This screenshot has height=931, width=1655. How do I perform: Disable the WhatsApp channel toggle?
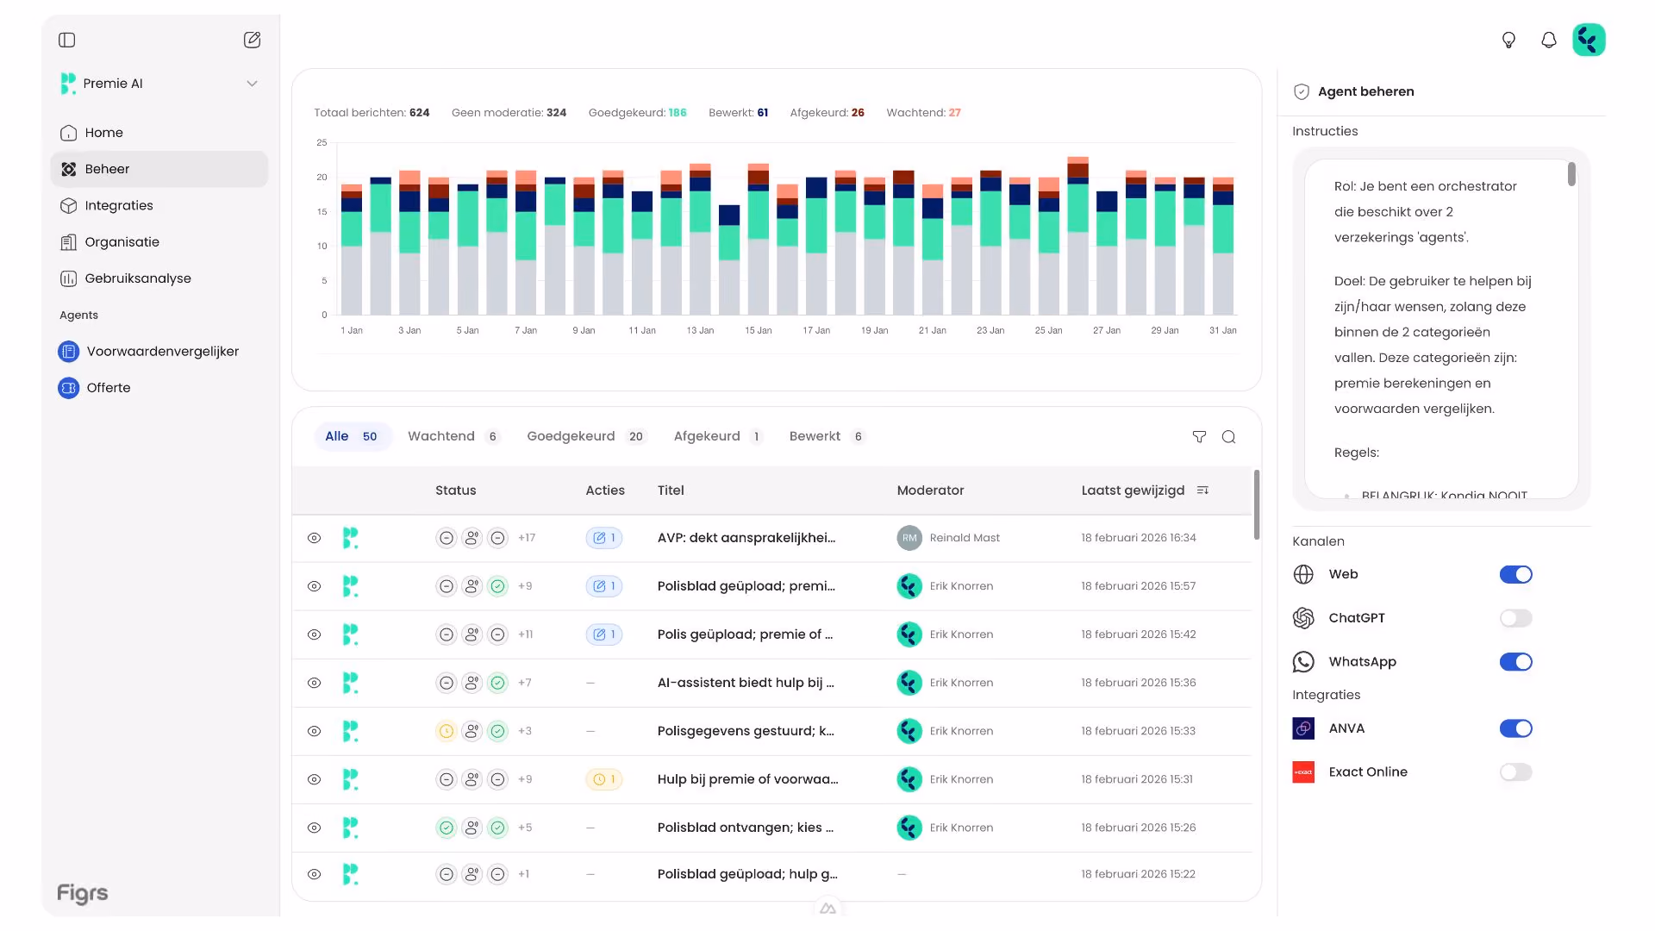pyautogui.click(x=1515, y=662)
